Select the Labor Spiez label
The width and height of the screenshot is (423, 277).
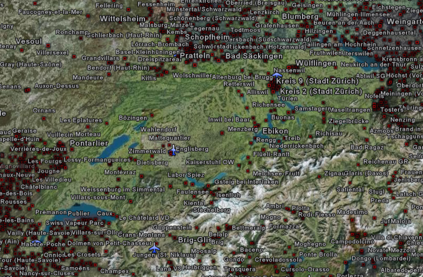(x=186, y=175)
